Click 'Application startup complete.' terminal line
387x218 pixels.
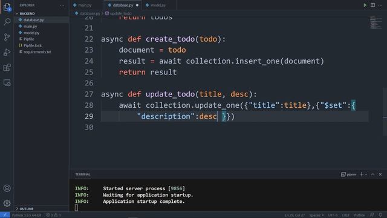[x=144, y=202]
